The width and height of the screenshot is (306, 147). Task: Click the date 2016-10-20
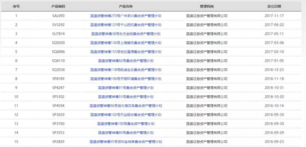click(274, 97)
